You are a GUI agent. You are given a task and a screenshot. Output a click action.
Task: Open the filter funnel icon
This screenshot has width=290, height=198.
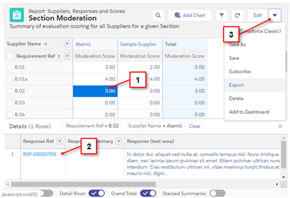point(221,15)
